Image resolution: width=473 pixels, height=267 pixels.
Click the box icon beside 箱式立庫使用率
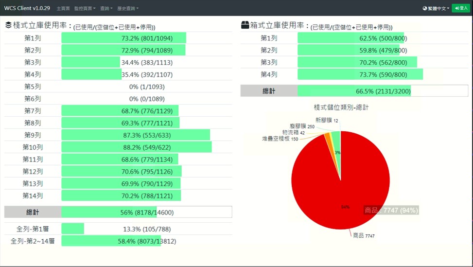pyautogui.click(x=245, y=25)
